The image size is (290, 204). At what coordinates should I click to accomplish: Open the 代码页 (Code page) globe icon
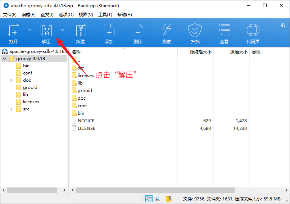coord(253,31)
